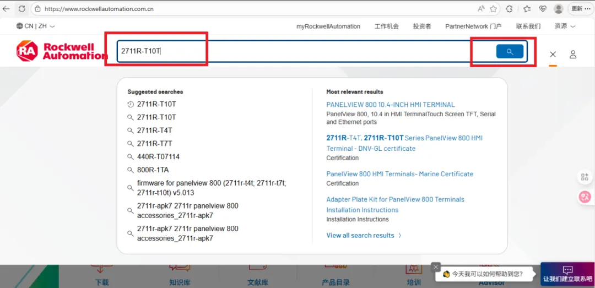Click magnifier icon beside 440R-T07114

tap(130, 157)
